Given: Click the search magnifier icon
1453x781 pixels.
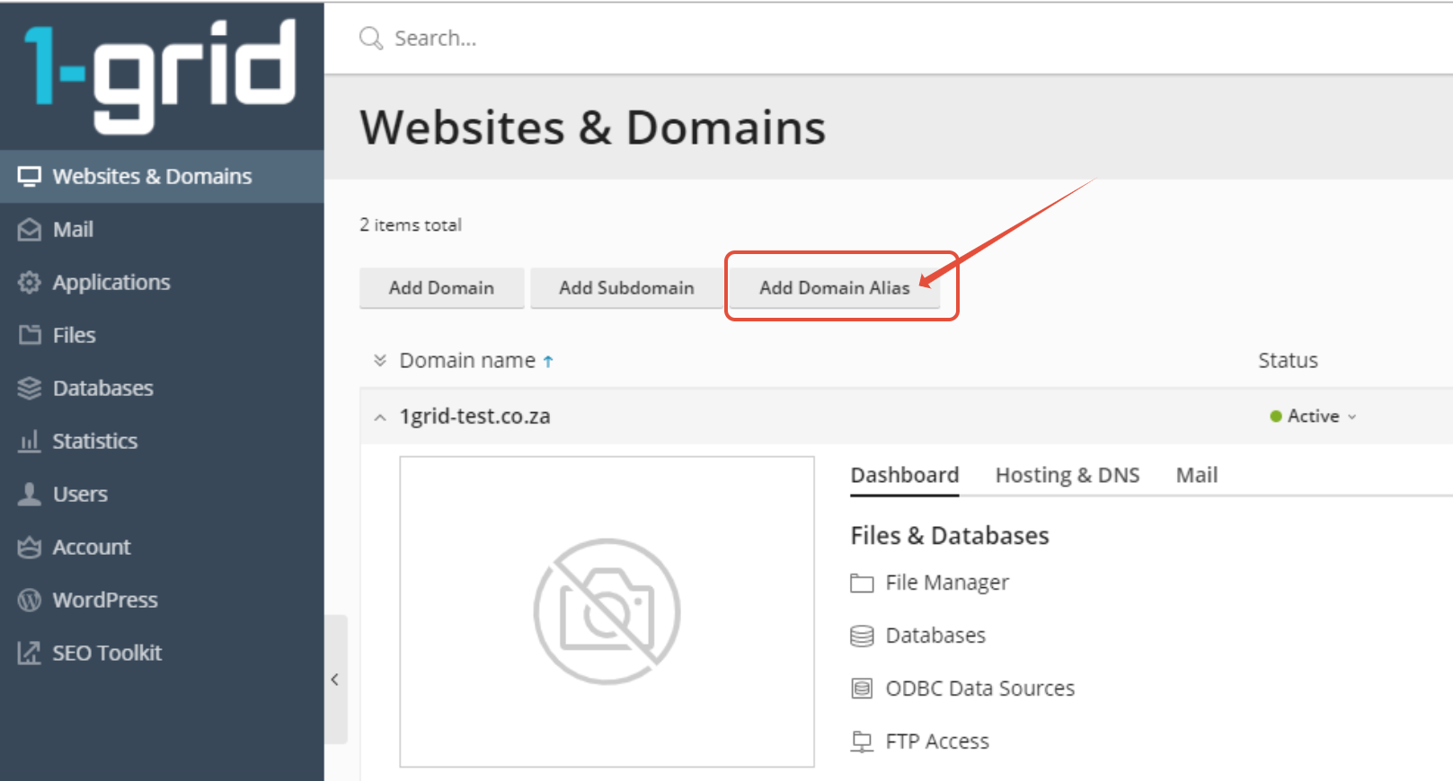Looking at the screenshot, I should click(371, 38).
